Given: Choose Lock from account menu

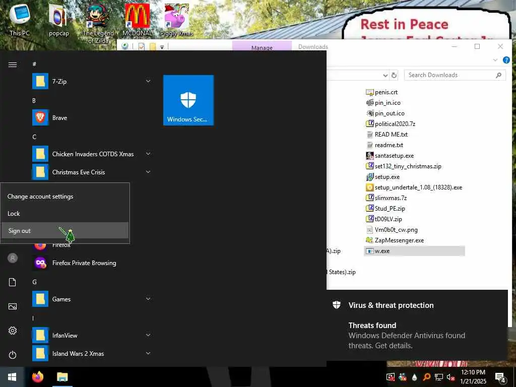Looking at the screenshot, I should (65, 214).
